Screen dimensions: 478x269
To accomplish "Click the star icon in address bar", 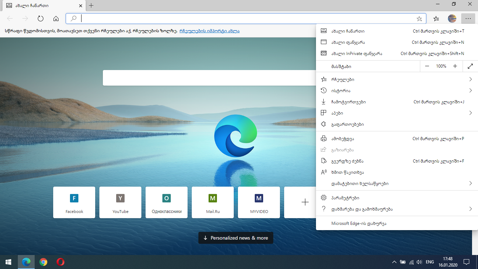I will coord(419,19).
